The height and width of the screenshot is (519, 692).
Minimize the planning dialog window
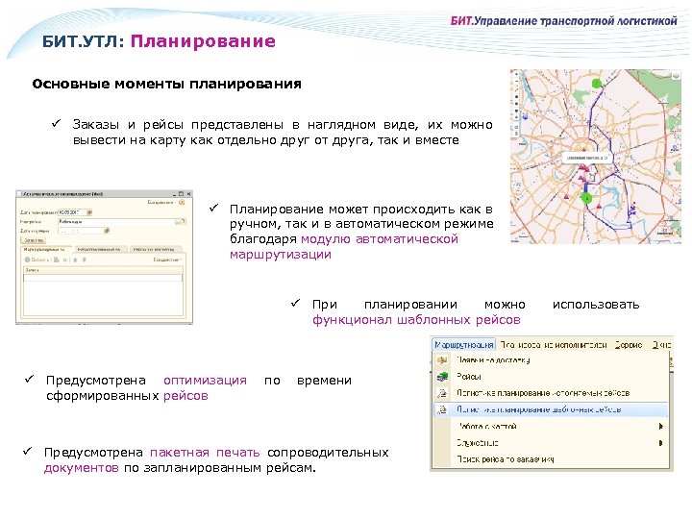175,194
